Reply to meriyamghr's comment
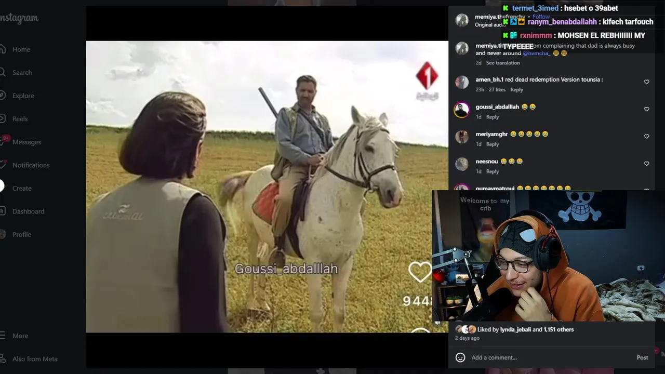 (x=493, y=144)
